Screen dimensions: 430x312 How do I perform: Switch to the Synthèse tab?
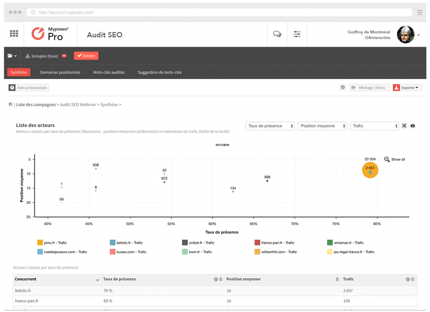19,72
